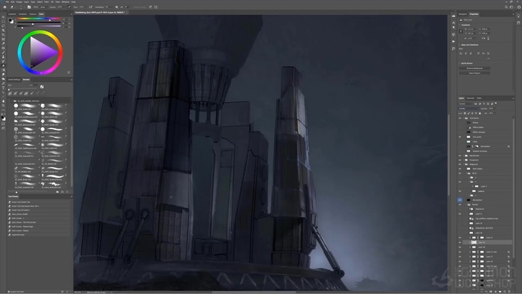Toggle visibility of the Midground group
Viewport: 522px width, 294px height.
[x=460, y=164]
